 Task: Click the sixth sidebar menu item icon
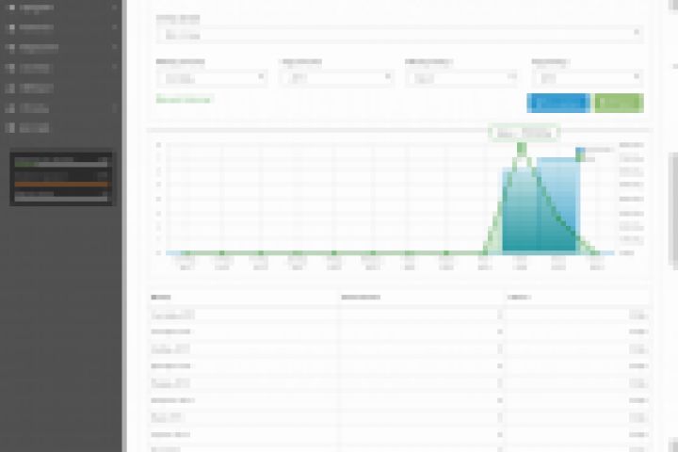pyautogui.click(x=11, y=107)
